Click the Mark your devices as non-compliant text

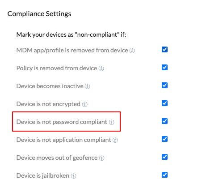[71, 35]
